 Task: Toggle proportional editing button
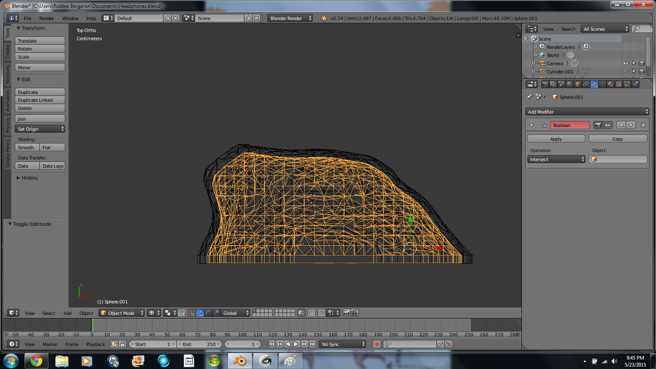click(x=312, y=313)
